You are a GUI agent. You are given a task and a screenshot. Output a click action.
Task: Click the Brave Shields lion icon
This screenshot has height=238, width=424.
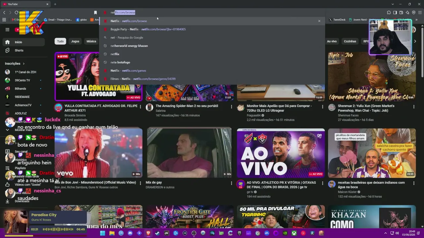point(414,13)
